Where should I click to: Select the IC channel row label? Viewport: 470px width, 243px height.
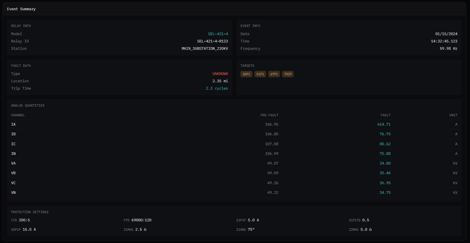pyautogui.click(x=13, y=144)
